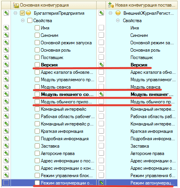
Task: Click the Основная конфигурация column header
Action: (x=53, y=5)
